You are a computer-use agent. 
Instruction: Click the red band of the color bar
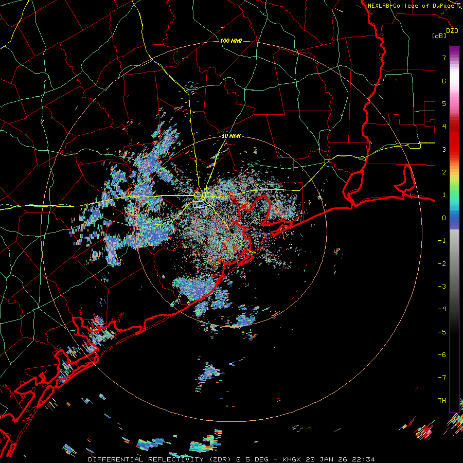pyautogui.click(x=454, y=139)
